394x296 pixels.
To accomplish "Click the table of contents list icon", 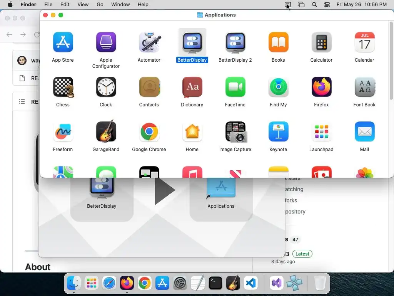I will pyautogui.click(x=22, y=101).
